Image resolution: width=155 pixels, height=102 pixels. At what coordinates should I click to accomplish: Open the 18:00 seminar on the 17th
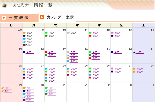[51, 55]
